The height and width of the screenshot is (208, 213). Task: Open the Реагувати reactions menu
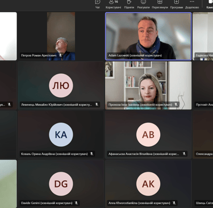tap(143, 5)
